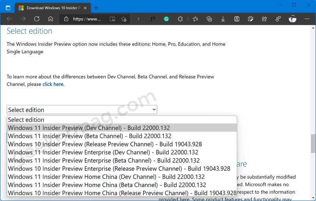Click the 'Select edition' page heading
This screenshot has height=201, width=316.
(29, 31)
